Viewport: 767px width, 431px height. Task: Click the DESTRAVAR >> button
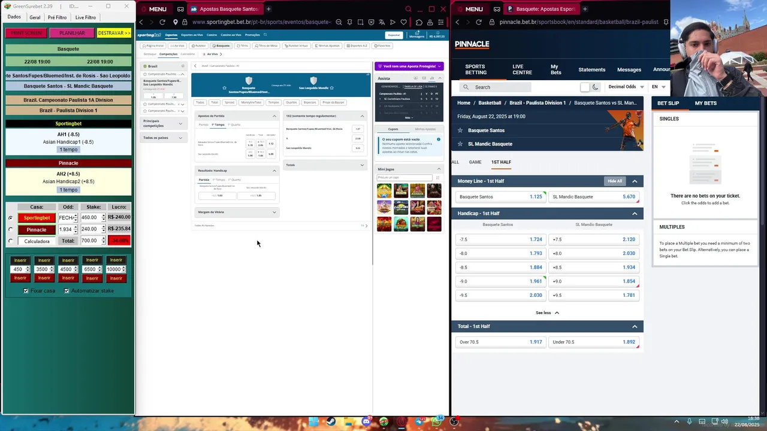tap(114, 33)
